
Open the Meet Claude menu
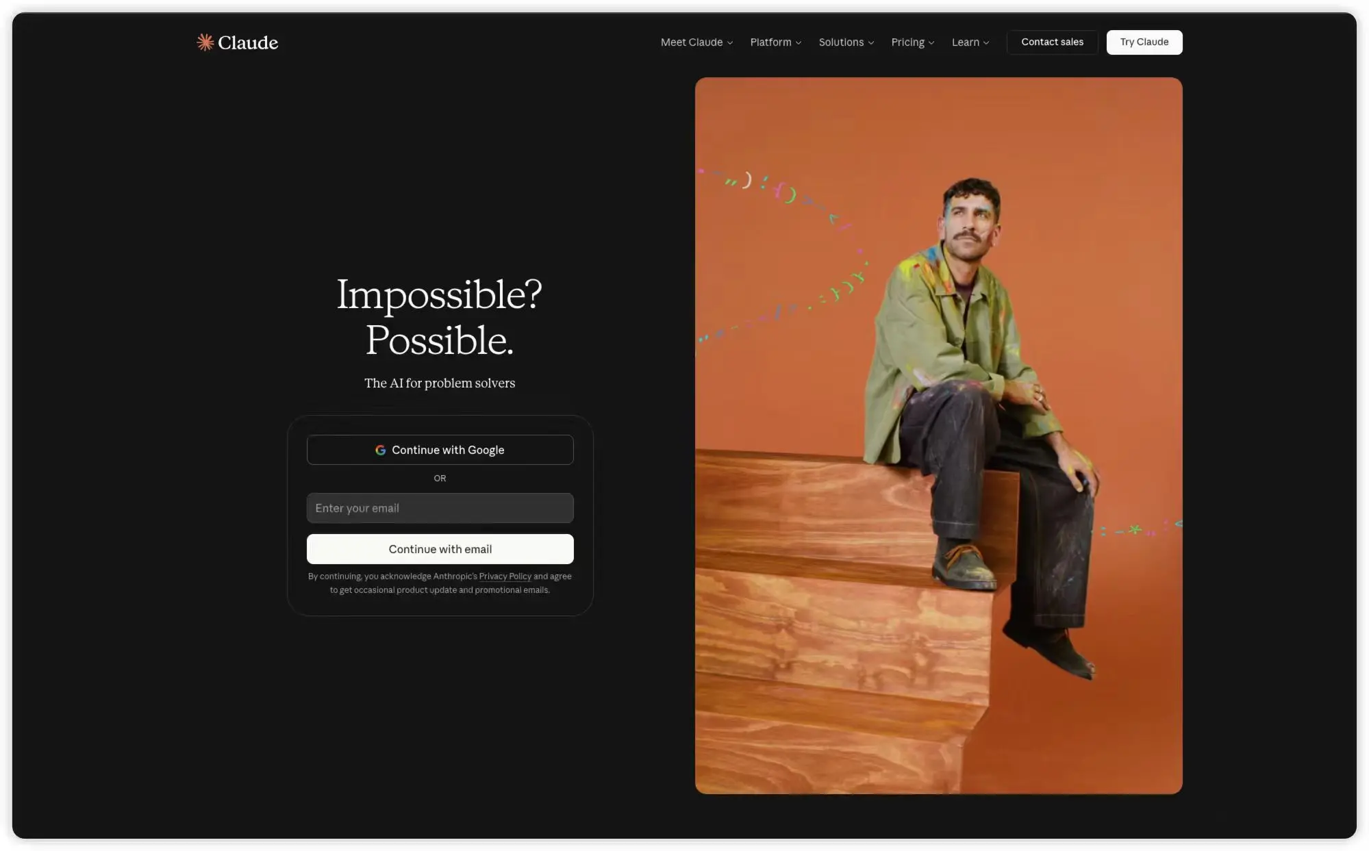point(696,42)
